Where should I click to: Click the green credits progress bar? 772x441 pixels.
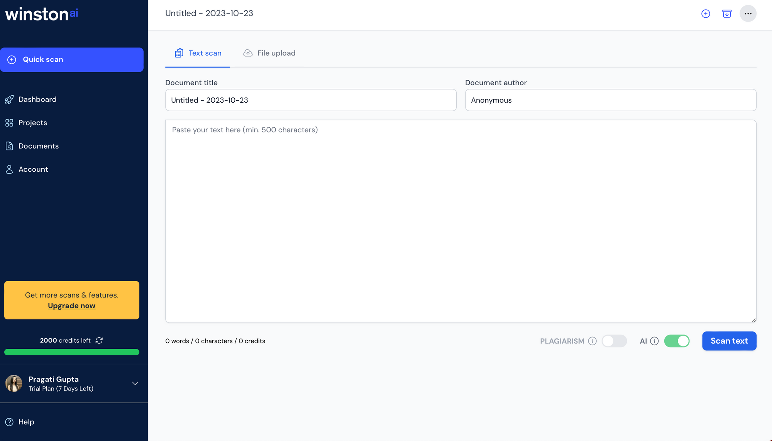click(72, 352)
